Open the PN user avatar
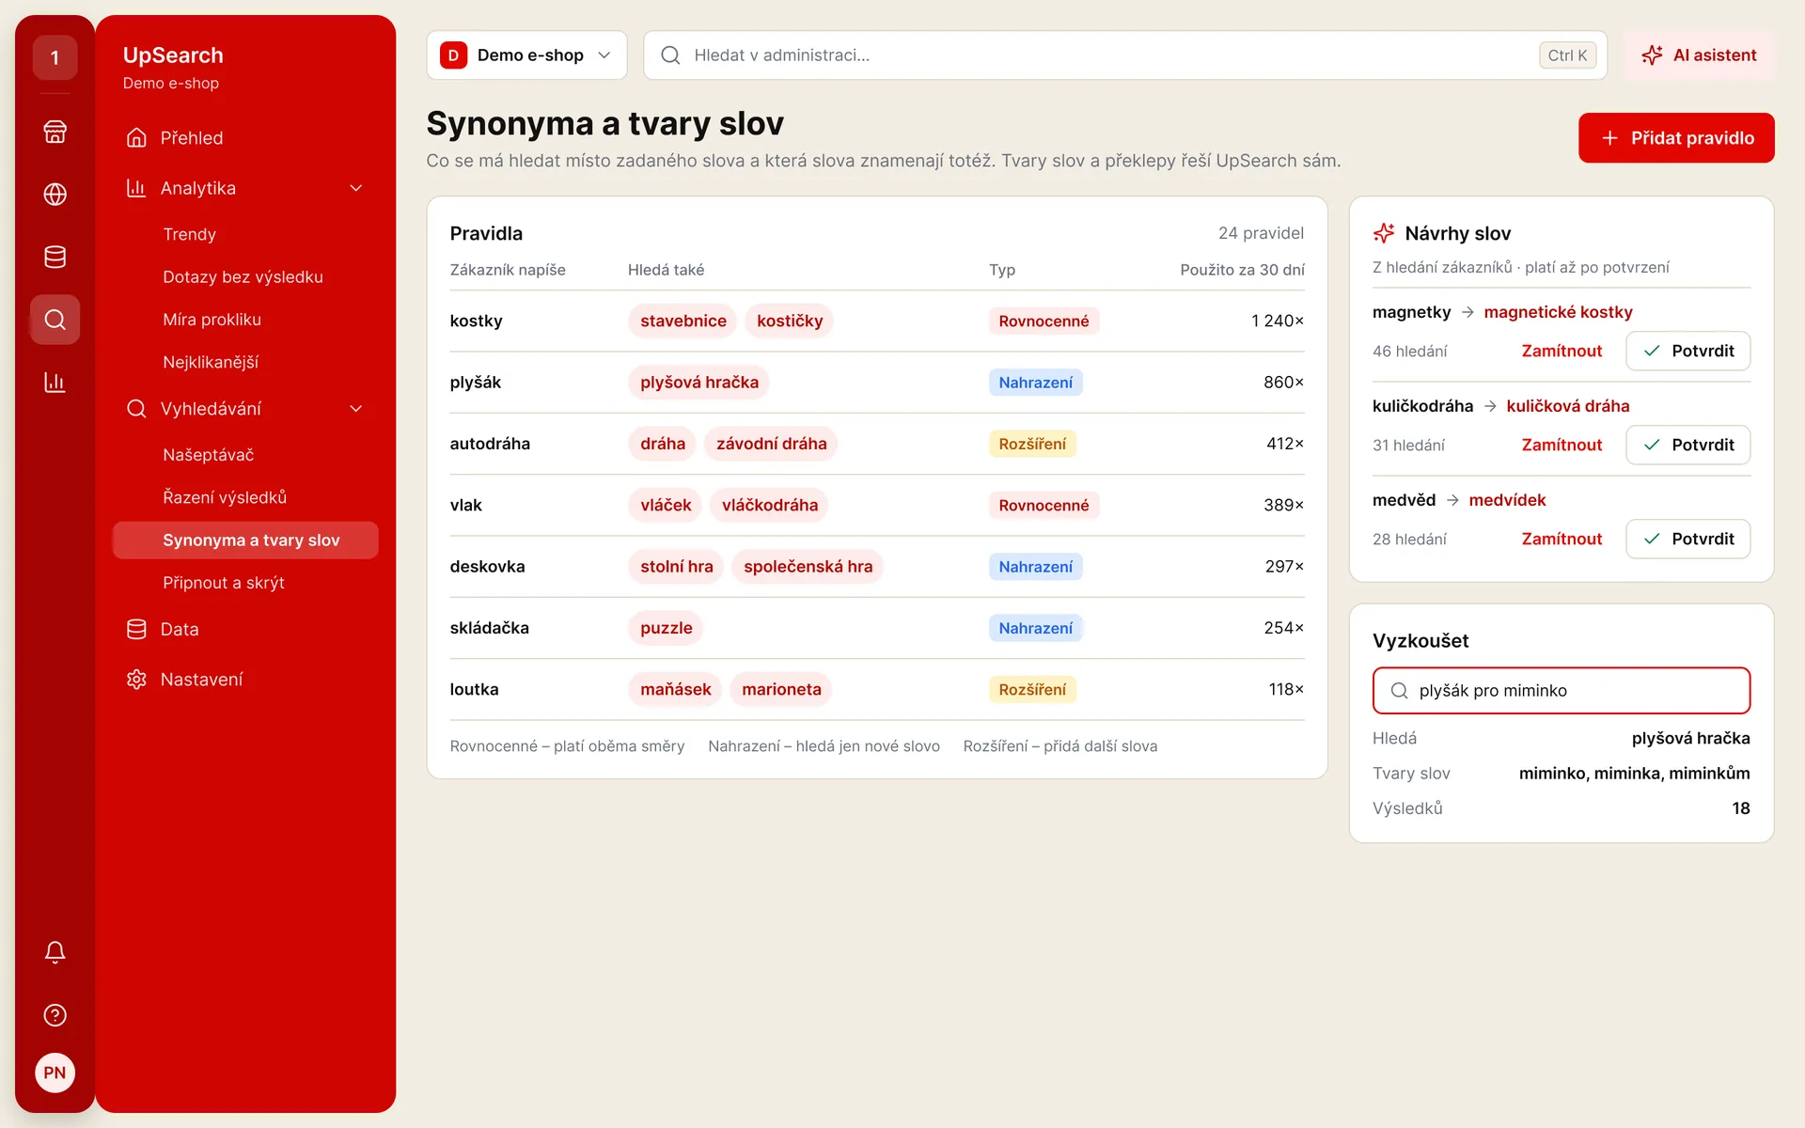 tap(55, 1073)
